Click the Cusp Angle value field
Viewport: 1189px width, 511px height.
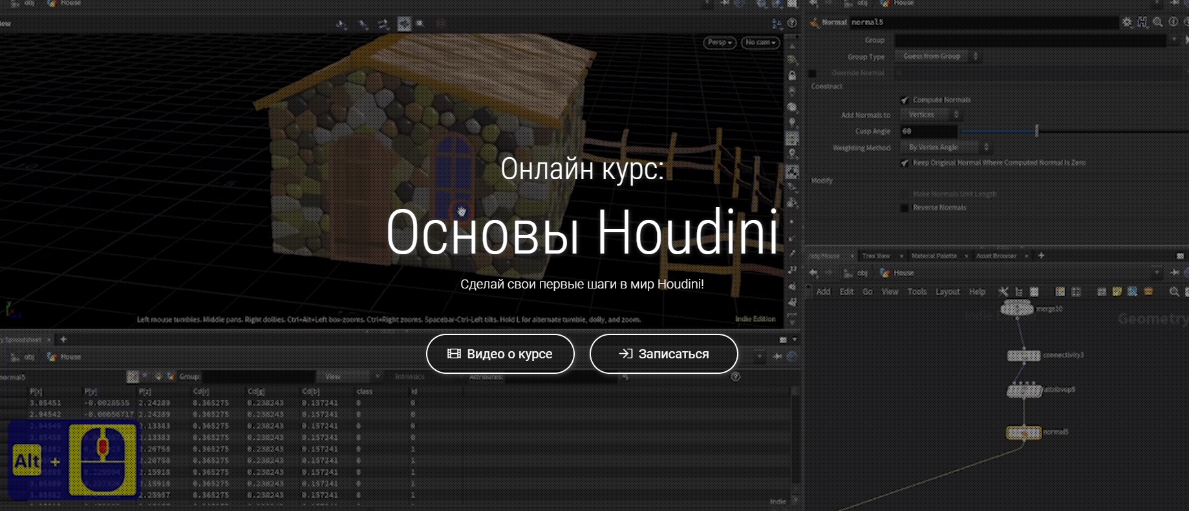pyautogui.click(x=928, y=131)
